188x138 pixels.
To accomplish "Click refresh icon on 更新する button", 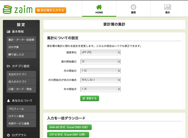I will 84,98.
